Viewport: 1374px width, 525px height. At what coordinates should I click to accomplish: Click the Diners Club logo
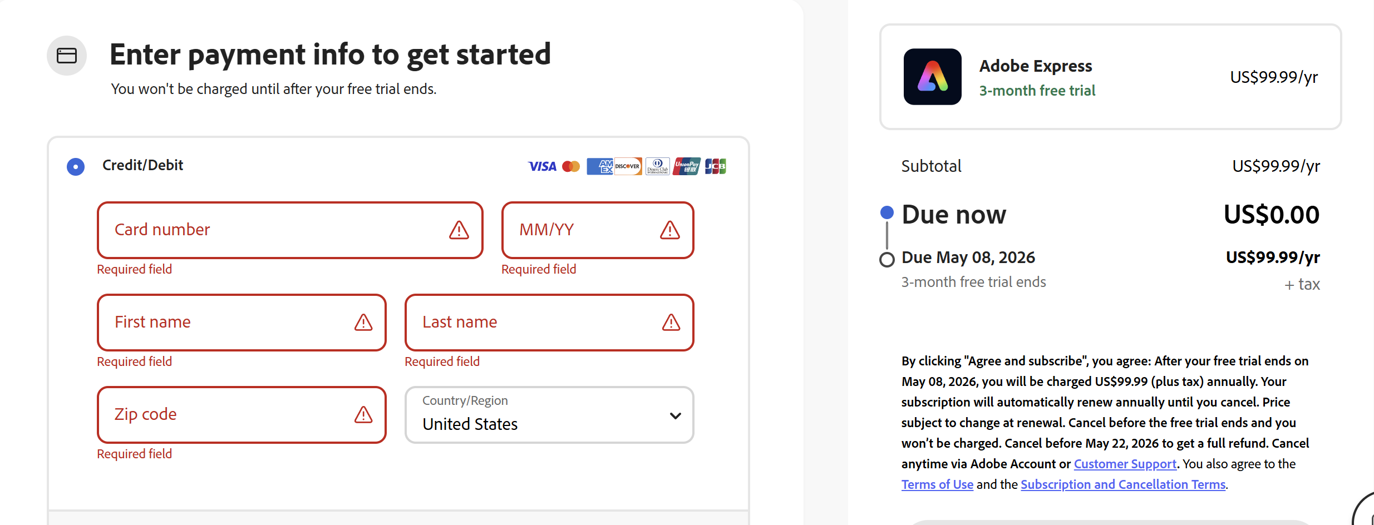point(657,166)
